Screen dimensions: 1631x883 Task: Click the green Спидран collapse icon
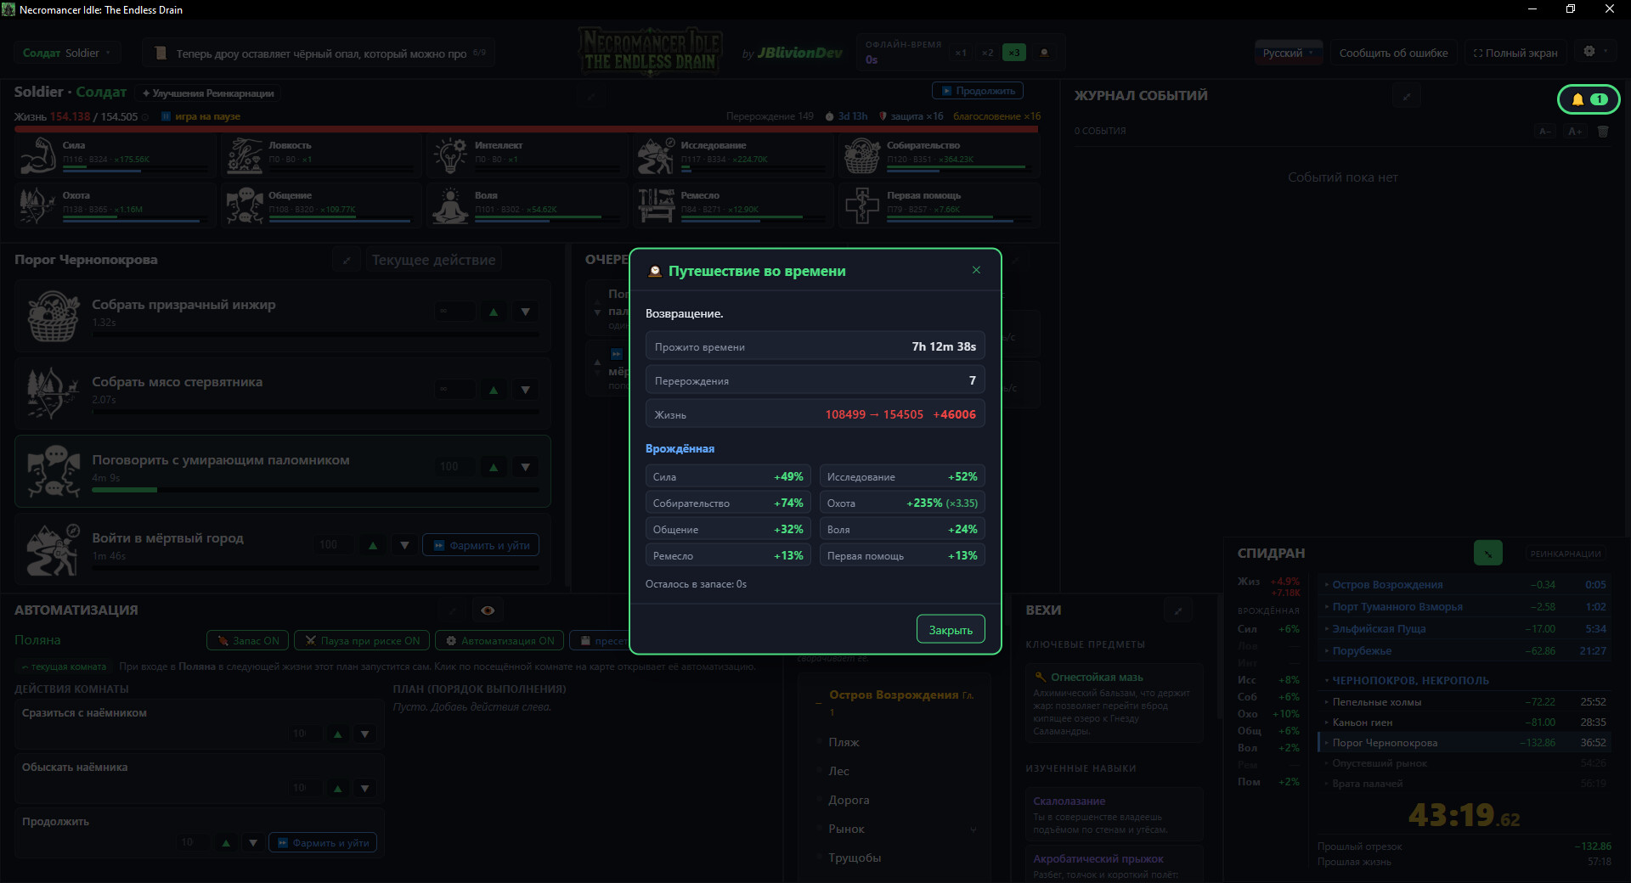coord(1487,553)
